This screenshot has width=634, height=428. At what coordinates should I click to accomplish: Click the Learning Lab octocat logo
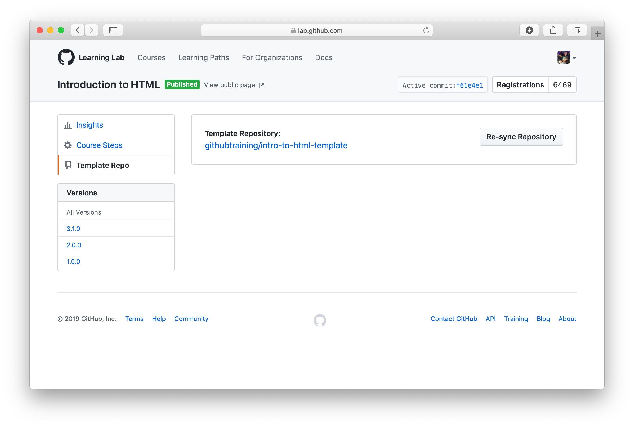[x=65, y=57]
